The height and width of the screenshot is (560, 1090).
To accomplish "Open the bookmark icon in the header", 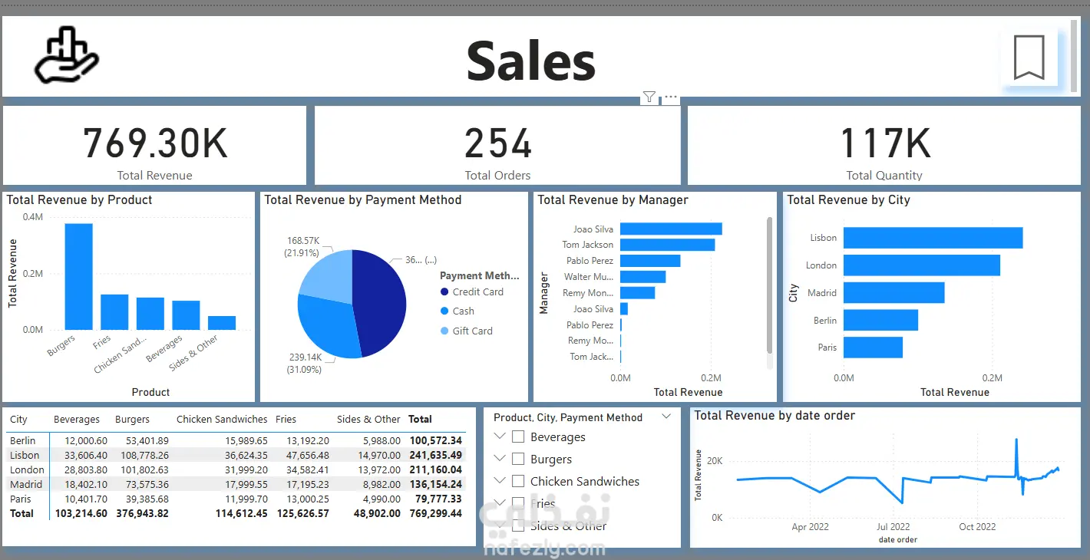I will (x=1029, y=58).
